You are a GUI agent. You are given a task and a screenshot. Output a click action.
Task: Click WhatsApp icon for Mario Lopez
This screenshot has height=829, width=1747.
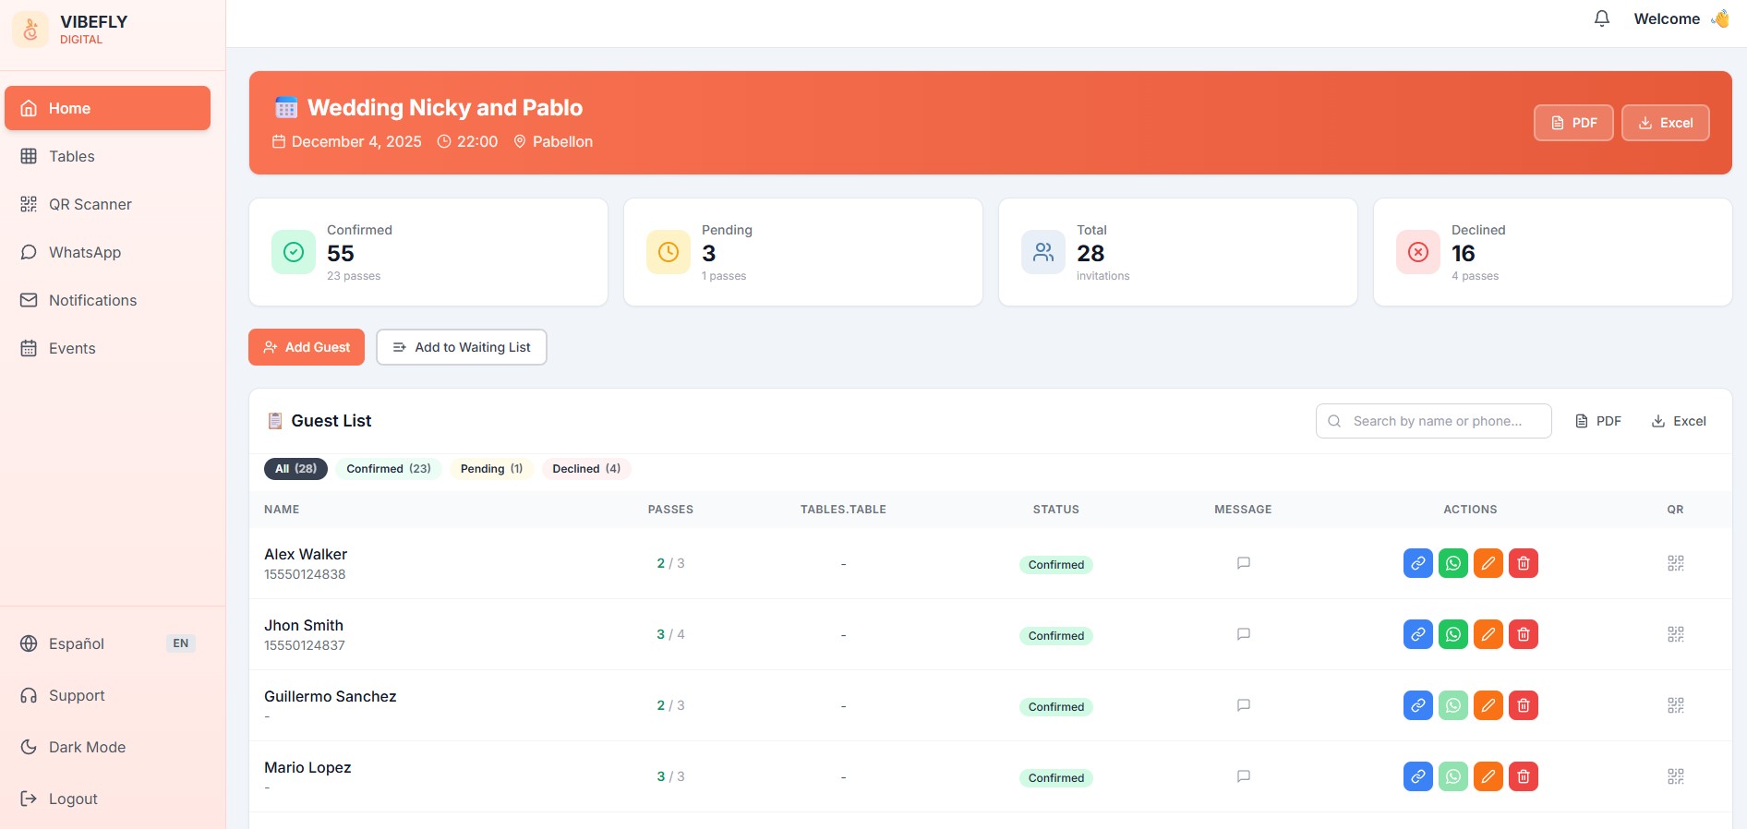[1453, 776]
